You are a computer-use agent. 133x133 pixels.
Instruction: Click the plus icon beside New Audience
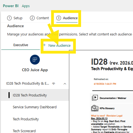click(45, 45)
